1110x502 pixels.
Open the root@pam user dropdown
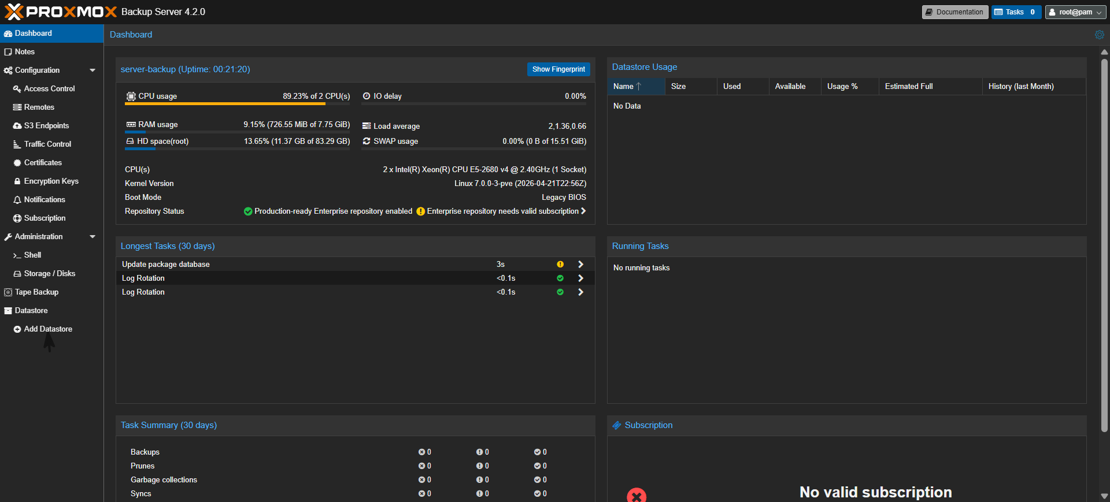click(x=1075, y=12)
